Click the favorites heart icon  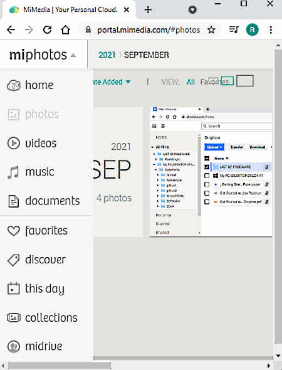(x=13, y=231)
